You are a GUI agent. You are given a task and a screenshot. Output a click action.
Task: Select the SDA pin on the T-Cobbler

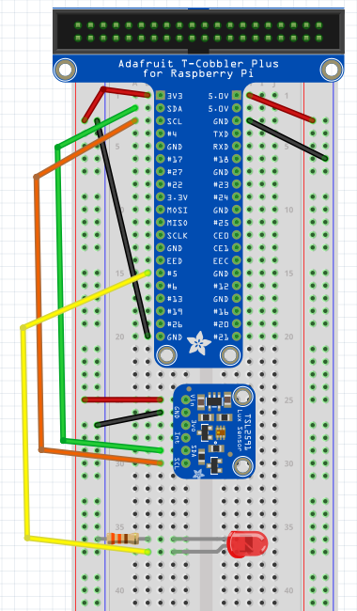click(161, 108)
